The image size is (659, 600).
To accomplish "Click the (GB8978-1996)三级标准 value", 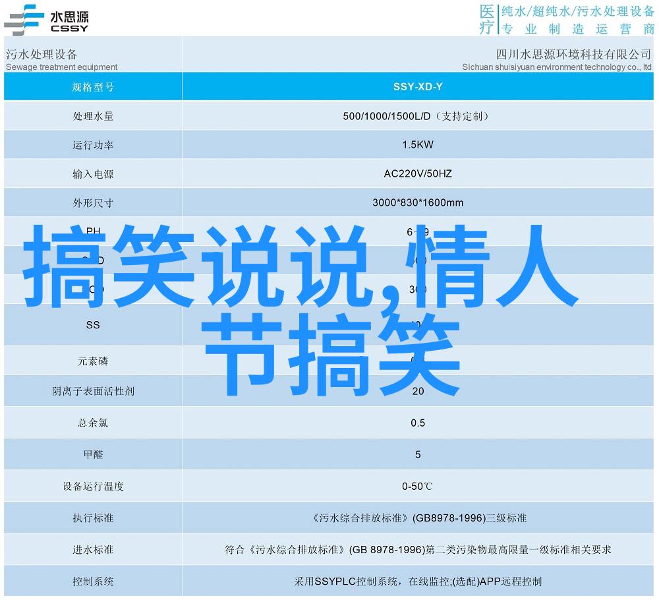I will click(x=469, y=518).
